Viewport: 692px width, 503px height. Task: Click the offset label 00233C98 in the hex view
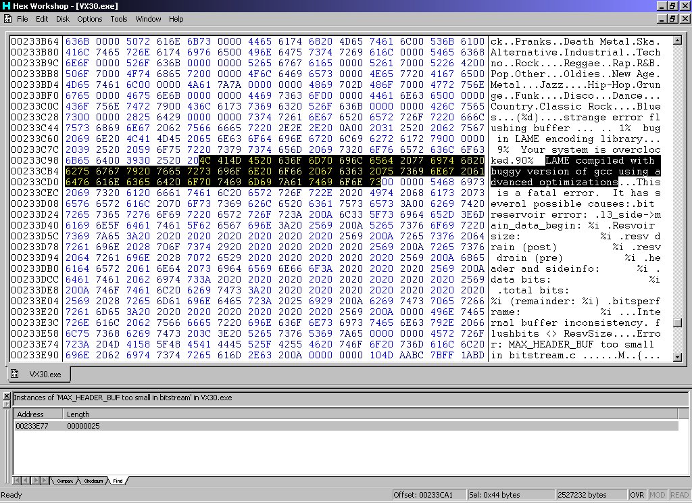click(35, 160)
